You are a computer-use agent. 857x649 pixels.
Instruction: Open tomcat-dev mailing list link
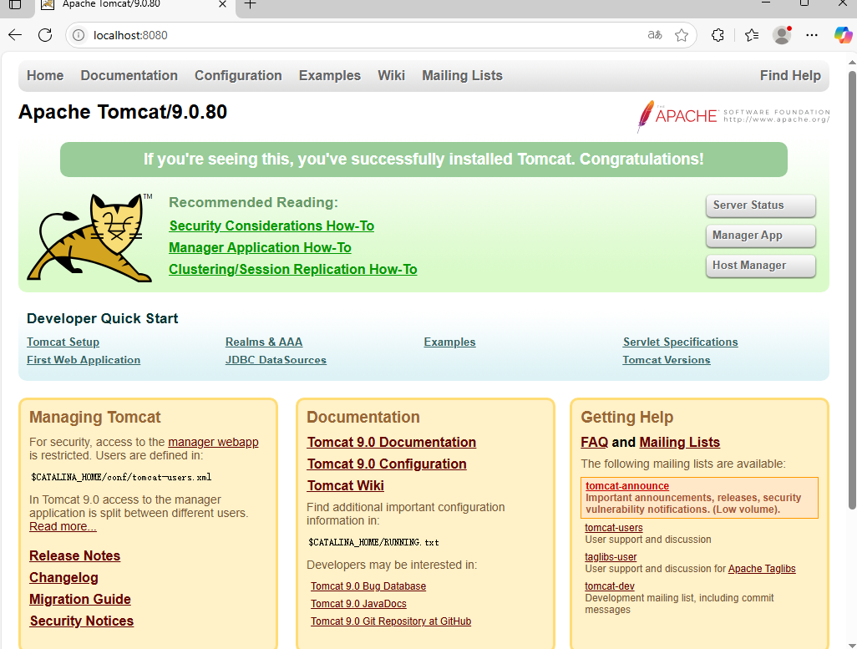[610, 586]
